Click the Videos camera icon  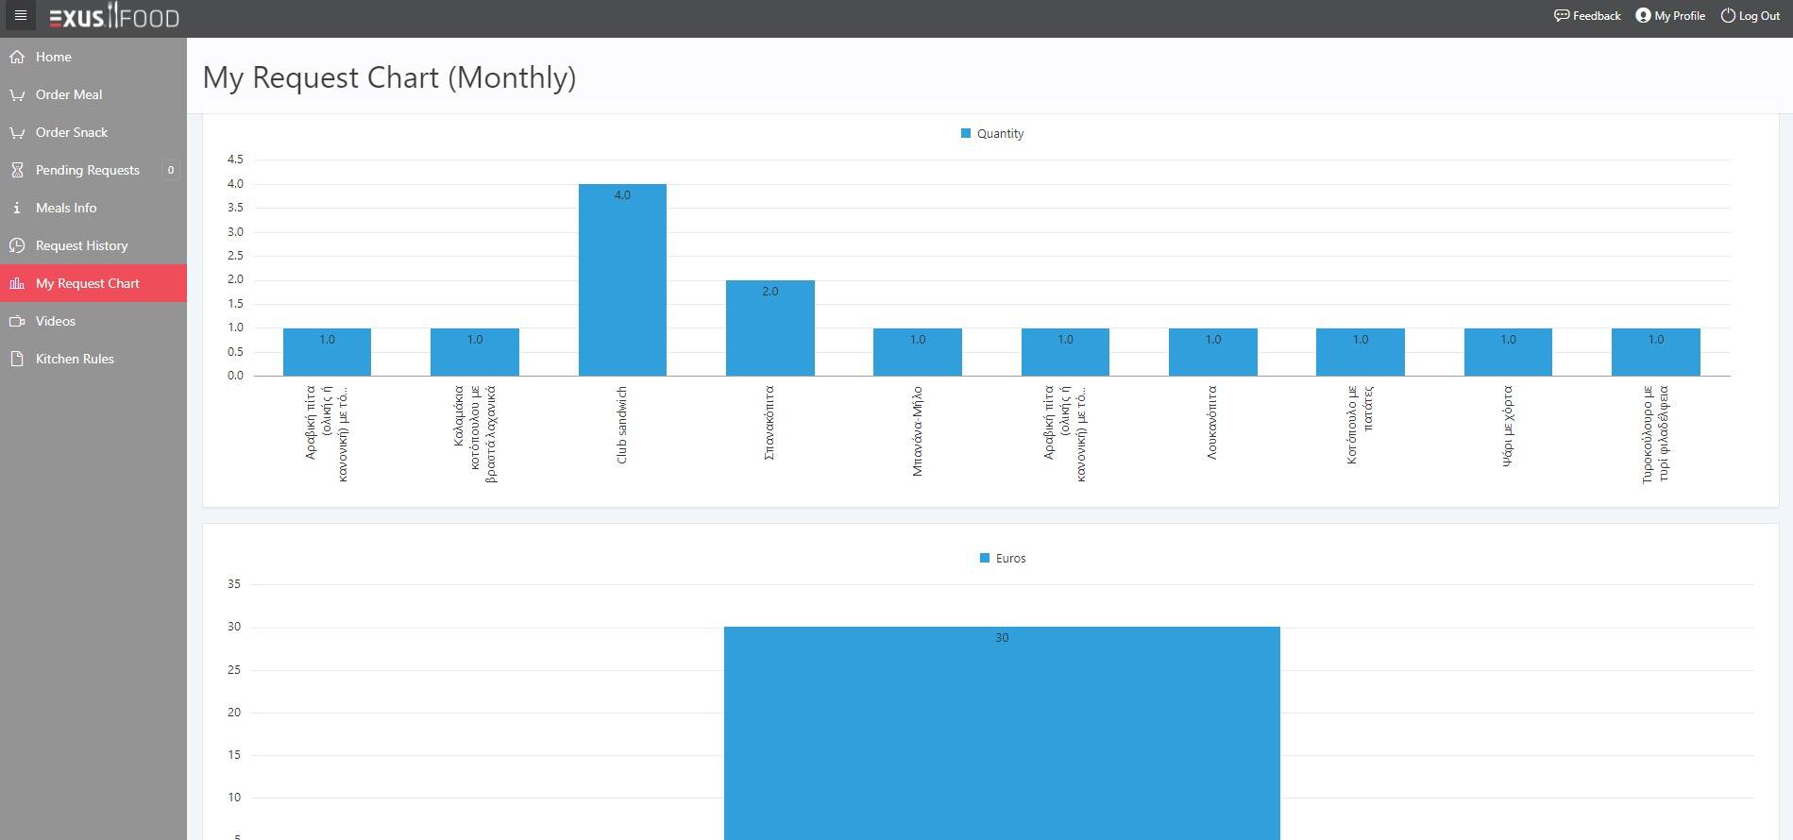pyautogui.click(x=17, y=321)
